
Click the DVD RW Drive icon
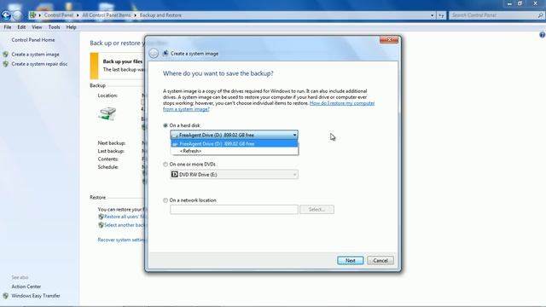pyautogui.click(x=174, y=174)
